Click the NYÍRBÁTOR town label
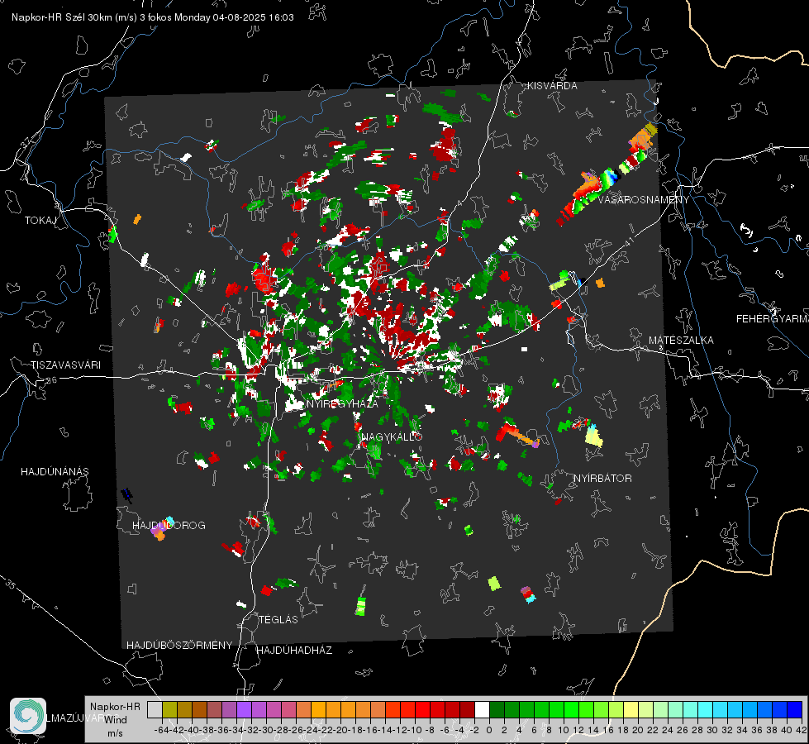Screen dimensions: 809x744 pos(602,479)
